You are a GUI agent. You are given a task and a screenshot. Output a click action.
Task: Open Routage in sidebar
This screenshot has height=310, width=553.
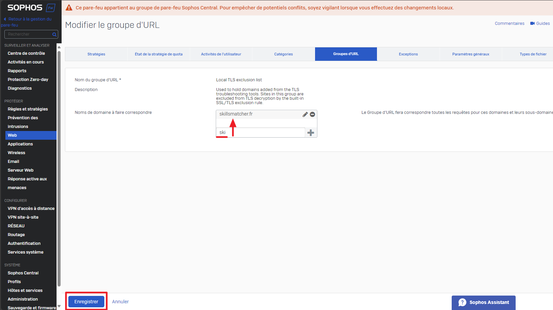[16, 235]
